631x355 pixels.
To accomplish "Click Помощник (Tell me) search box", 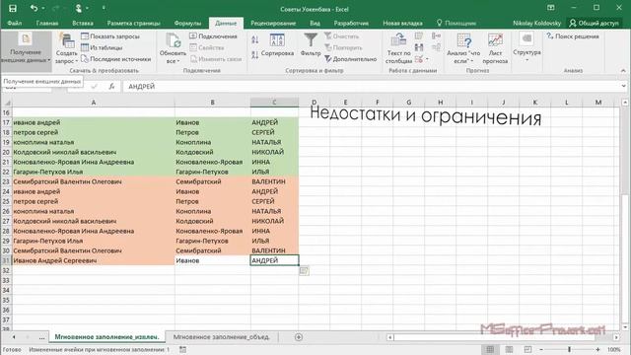I will (456, 23).
